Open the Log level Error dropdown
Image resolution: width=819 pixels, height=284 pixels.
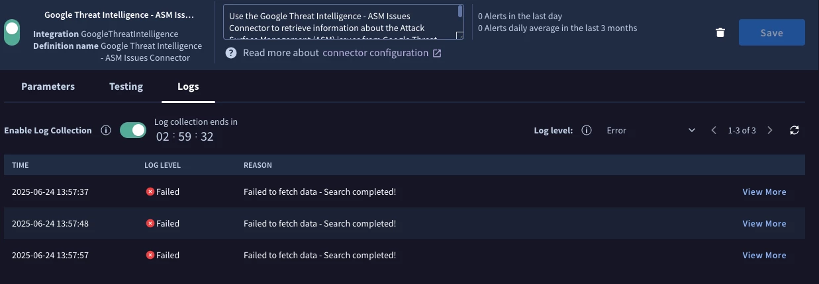pyautogui.click(x=650, y=130)
